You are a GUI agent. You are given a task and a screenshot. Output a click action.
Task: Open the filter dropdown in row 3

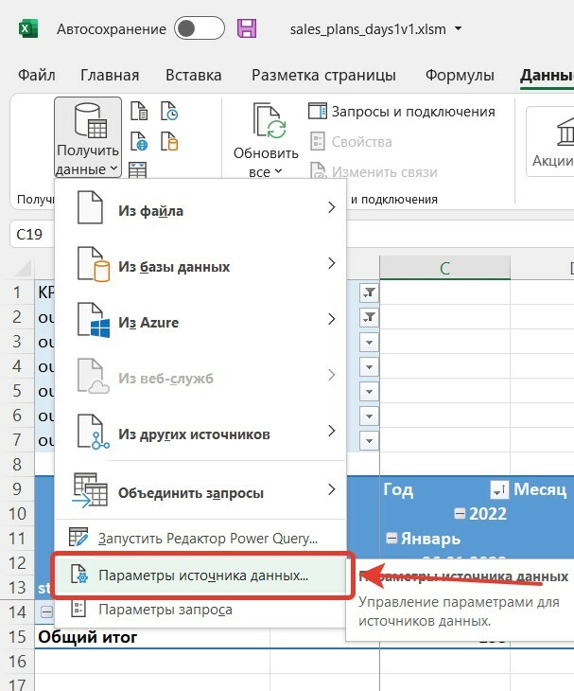(369, 342)
